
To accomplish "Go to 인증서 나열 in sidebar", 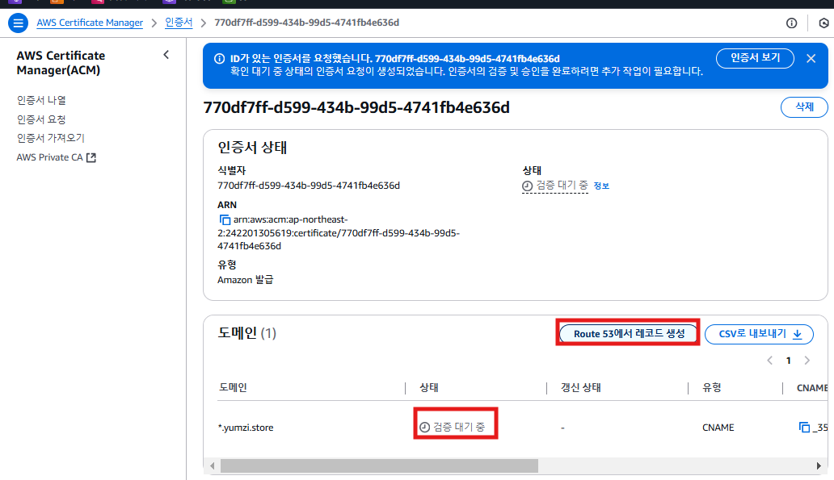I will coord(41,100).
